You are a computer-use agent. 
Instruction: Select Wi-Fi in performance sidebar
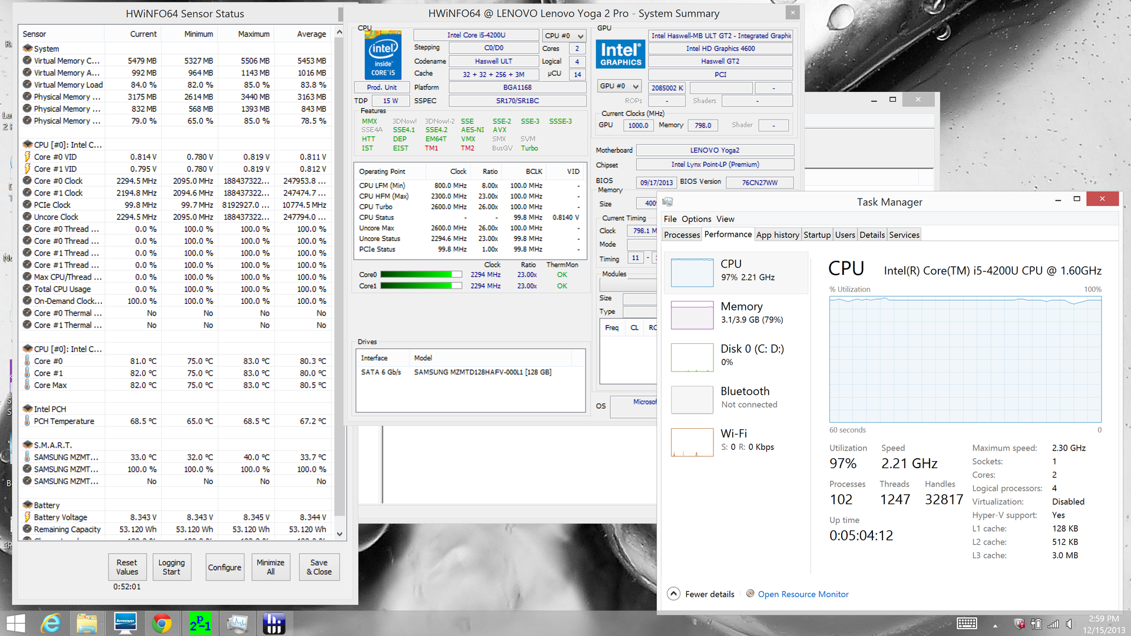(736, 442)
